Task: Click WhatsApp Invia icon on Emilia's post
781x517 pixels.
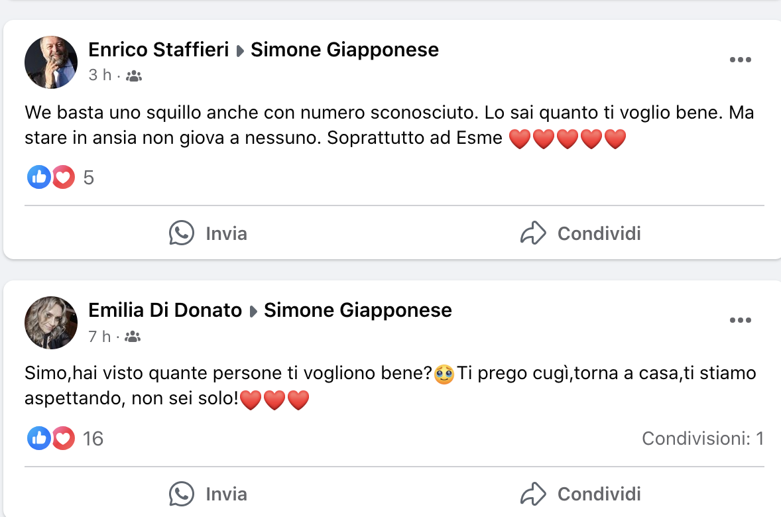Action: pos(182,494)
